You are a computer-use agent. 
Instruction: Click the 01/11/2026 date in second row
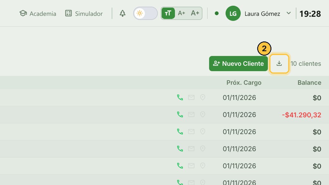point(239,115)
